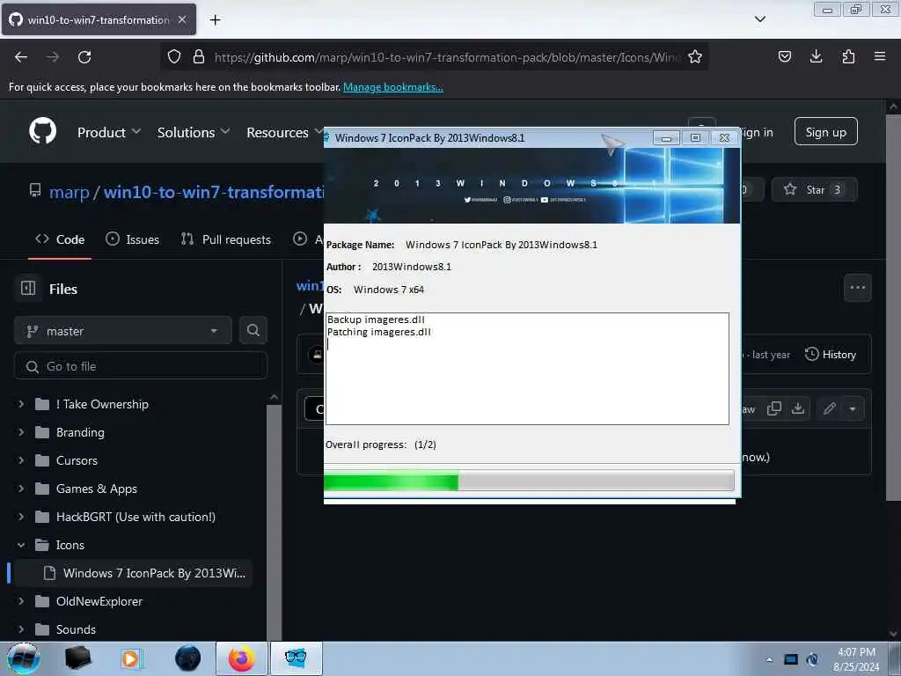The width and height of the screenshot is (901, 676).
Task: Collapse the file tree side panel icon
Action: [x=28, y=288]
